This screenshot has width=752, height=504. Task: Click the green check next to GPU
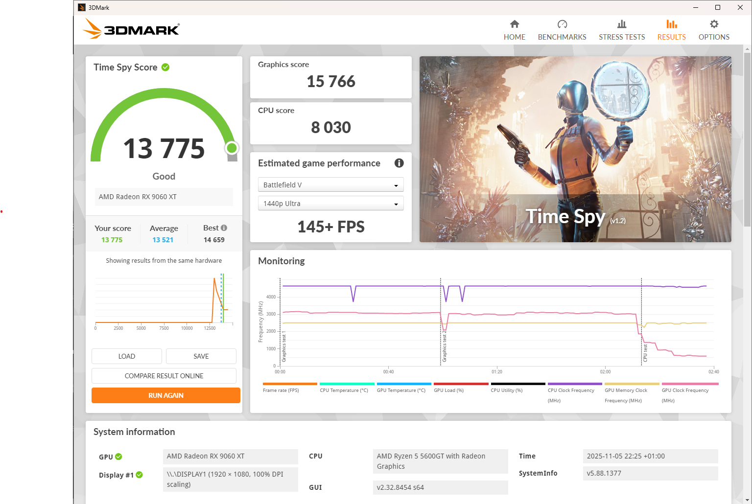(x=118, y=457)
